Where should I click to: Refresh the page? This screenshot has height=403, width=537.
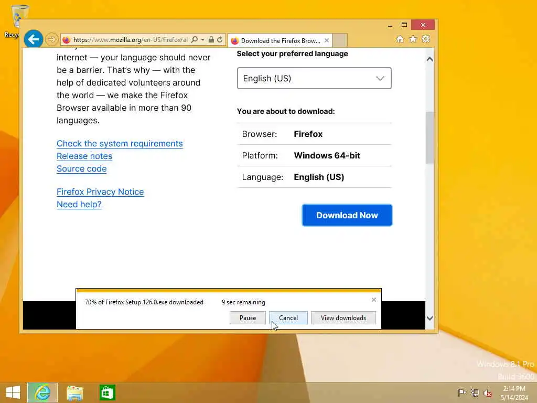[220, 40]
